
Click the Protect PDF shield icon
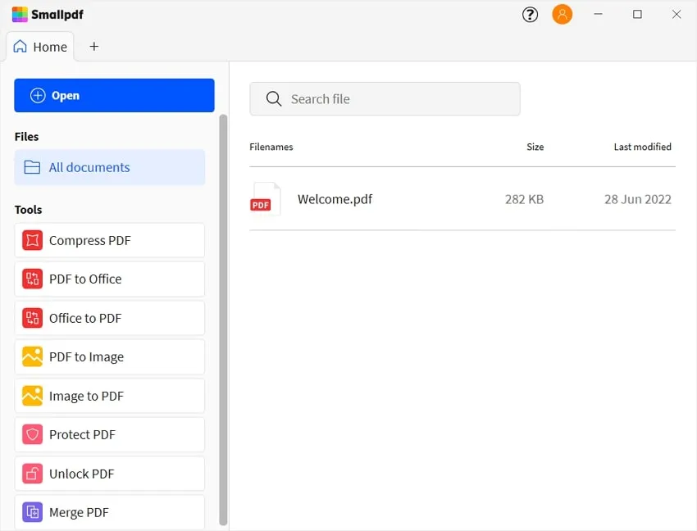(32, 434)
